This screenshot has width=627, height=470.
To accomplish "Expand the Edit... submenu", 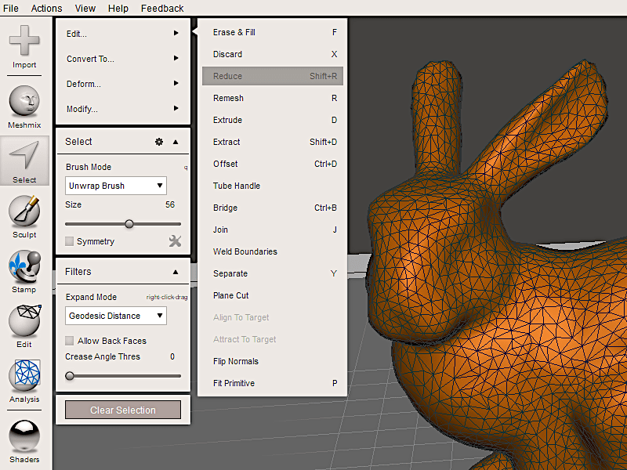I will (x=123, y=34).
